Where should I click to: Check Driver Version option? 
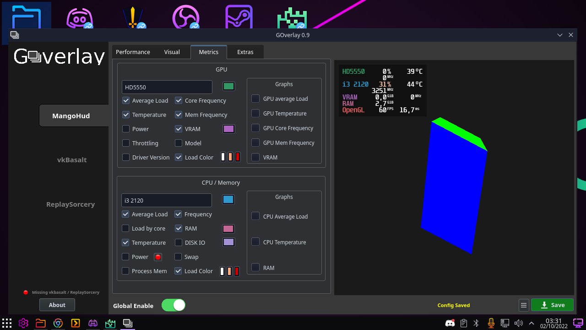point(126,157)
